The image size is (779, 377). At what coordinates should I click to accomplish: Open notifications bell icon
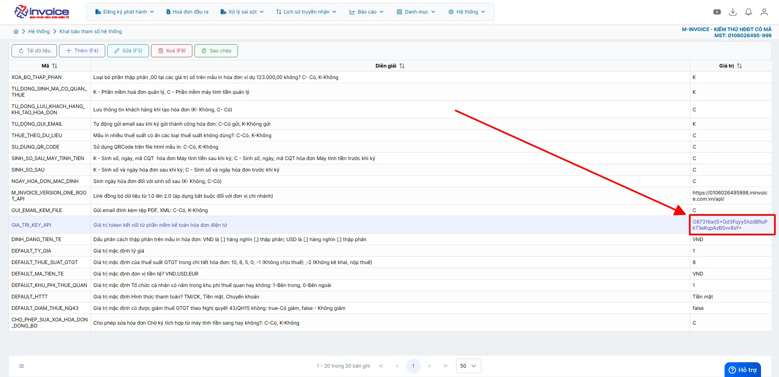pyautogui.click(x=748, y=12)
